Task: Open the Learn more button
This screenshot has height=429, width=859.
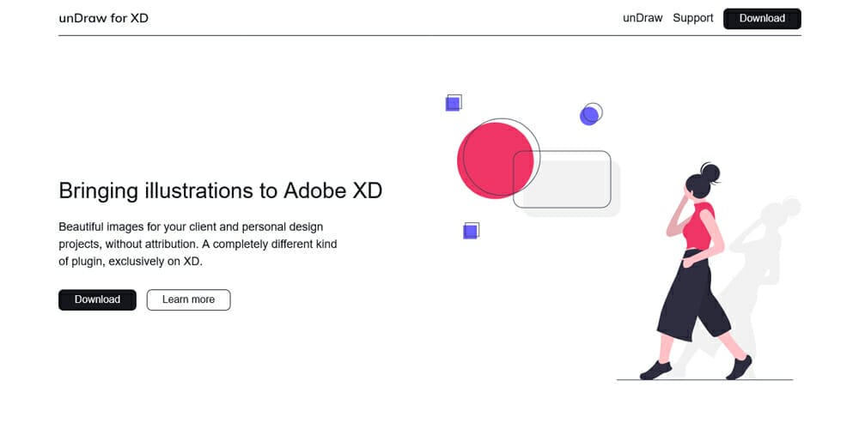Action: 188,299
